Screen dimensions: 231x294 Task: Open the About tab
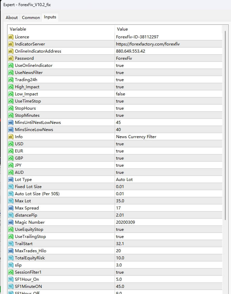pyautogui.click(x=11, y=17)
